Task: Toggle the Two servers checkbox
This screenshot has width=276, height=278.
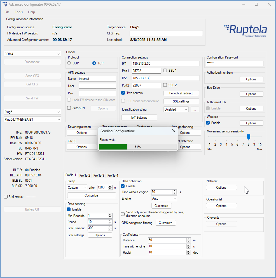Action: [123, 93]
